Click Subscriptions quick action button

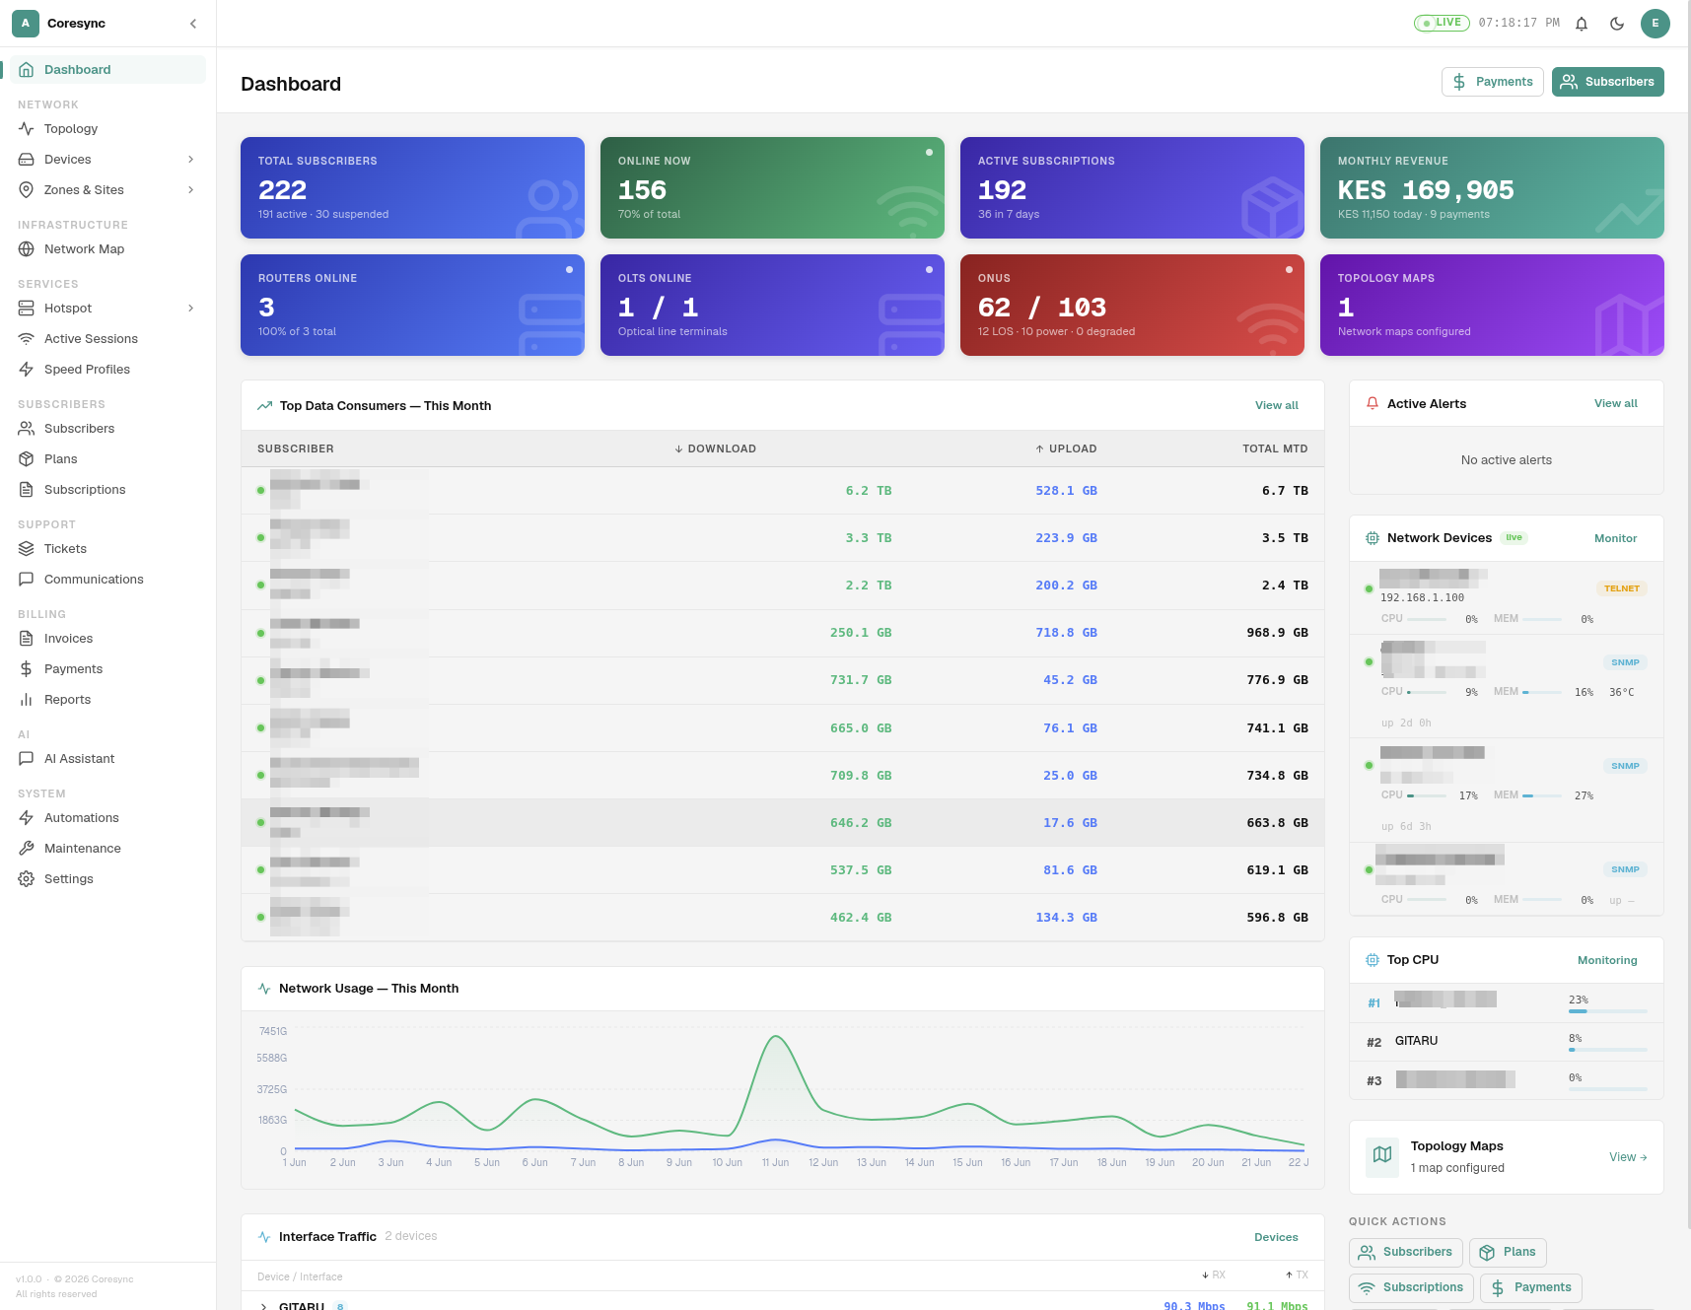1411,1288
